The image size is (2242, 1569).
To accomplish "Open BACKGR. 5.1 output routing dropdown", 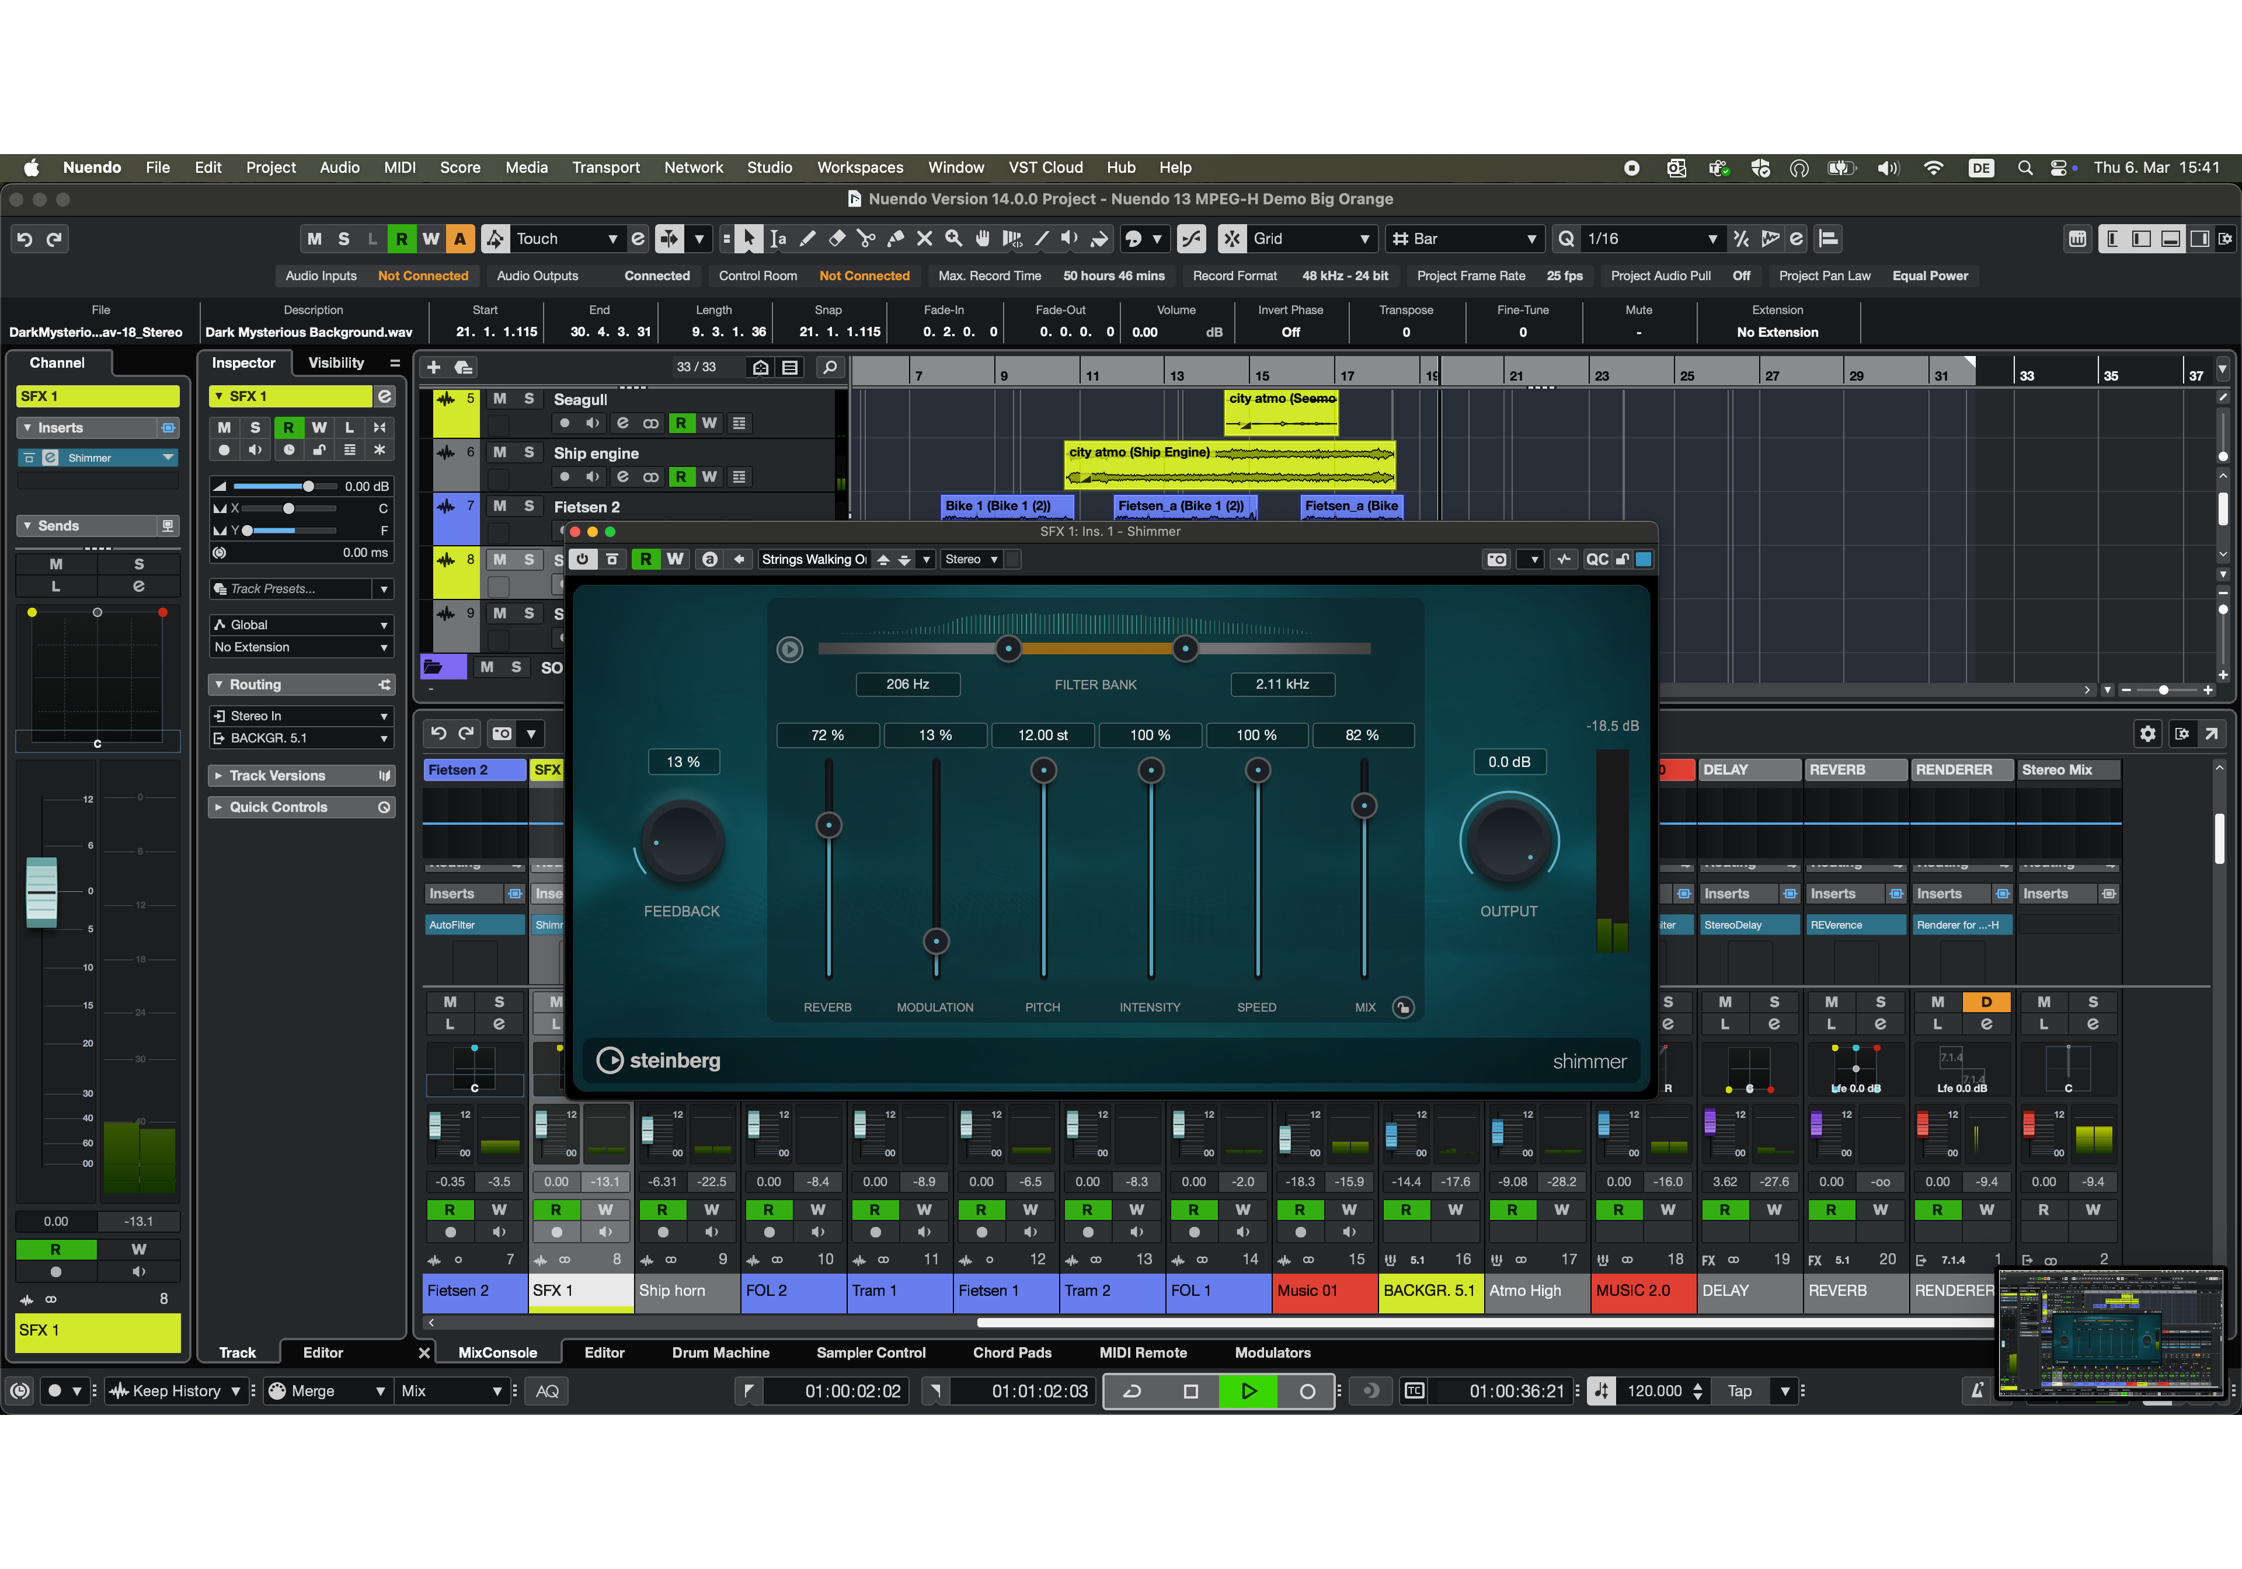I will tap(302, 738).
